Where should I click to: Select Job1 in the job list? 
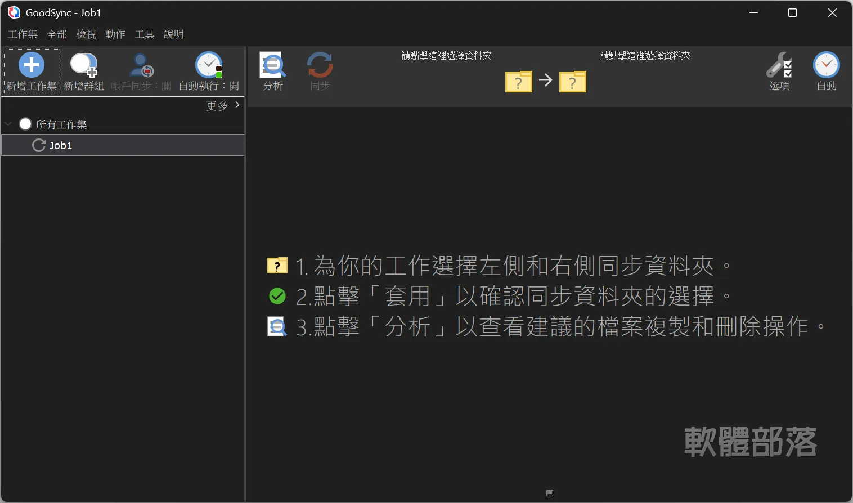click(x=123, y=145)
